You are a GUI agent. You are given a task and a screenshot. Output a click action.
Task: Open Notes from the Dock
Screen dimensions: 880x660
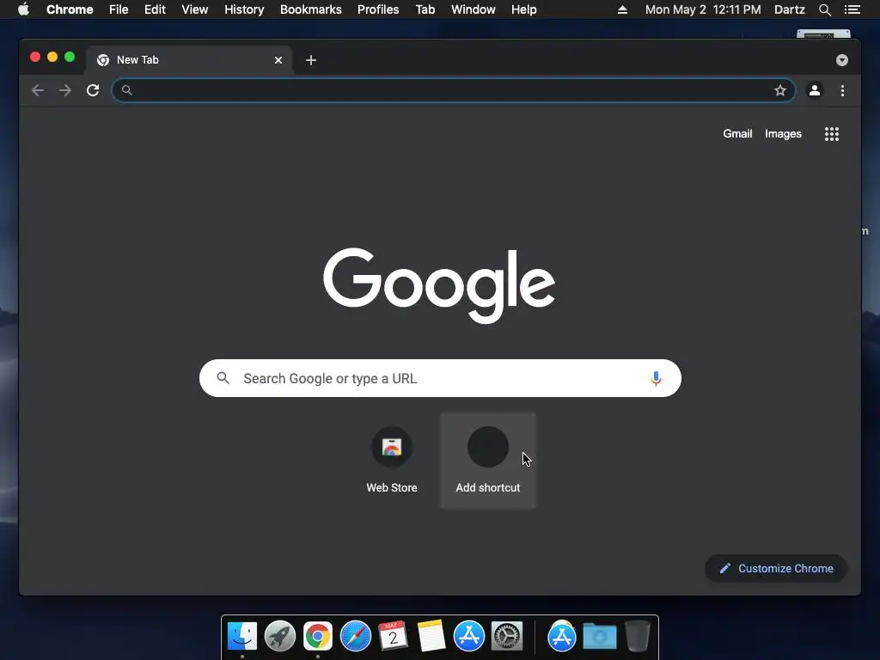(431, 636)
